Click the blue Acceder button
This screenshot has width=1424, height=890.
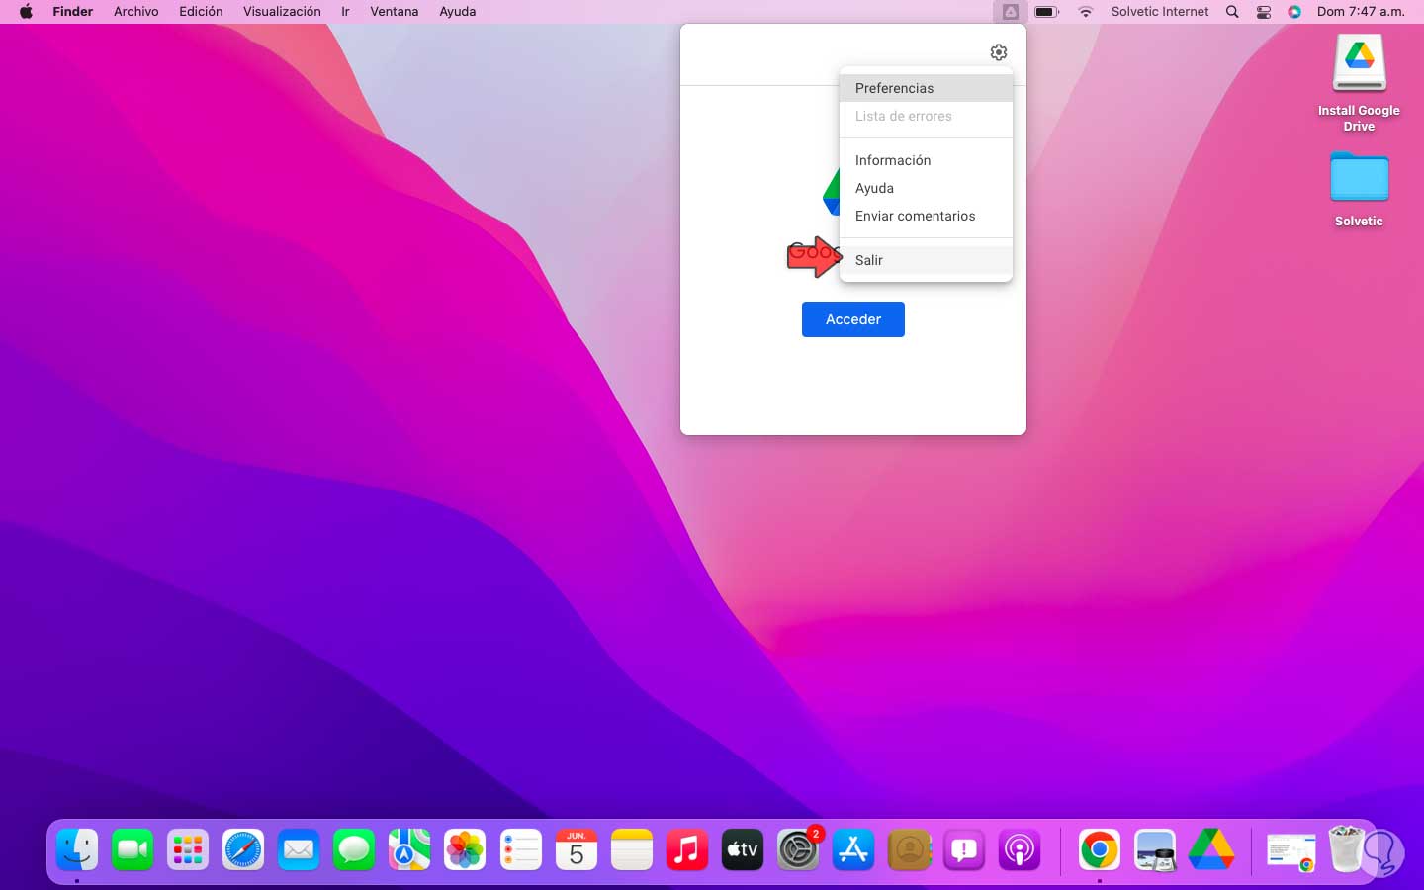pos(853,319)
